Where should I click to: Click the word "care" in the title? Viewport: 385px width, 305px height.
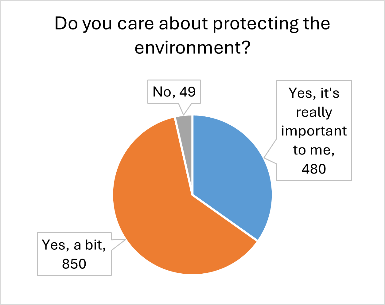[x=135, y=24]
